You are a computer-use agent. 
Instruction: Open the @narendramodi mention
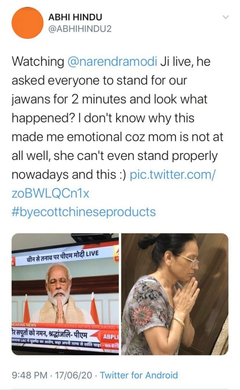point(112,61)
